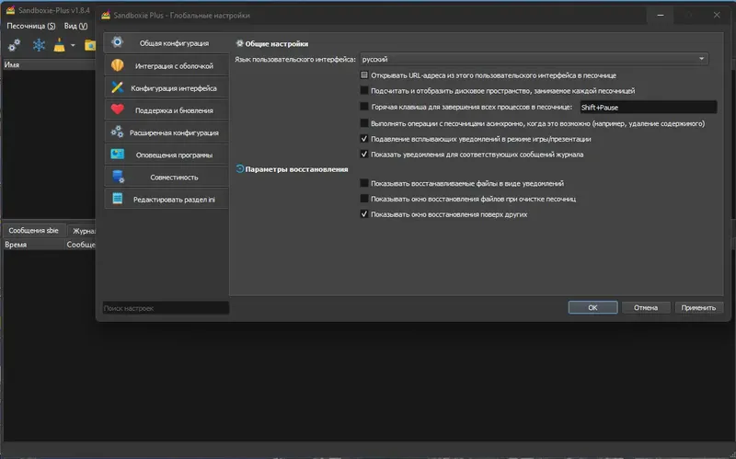The height and width of the screenshot is (459, 736).
Task: Click the snowflake icon in main toolbar
Action: (x=39, y=45)
